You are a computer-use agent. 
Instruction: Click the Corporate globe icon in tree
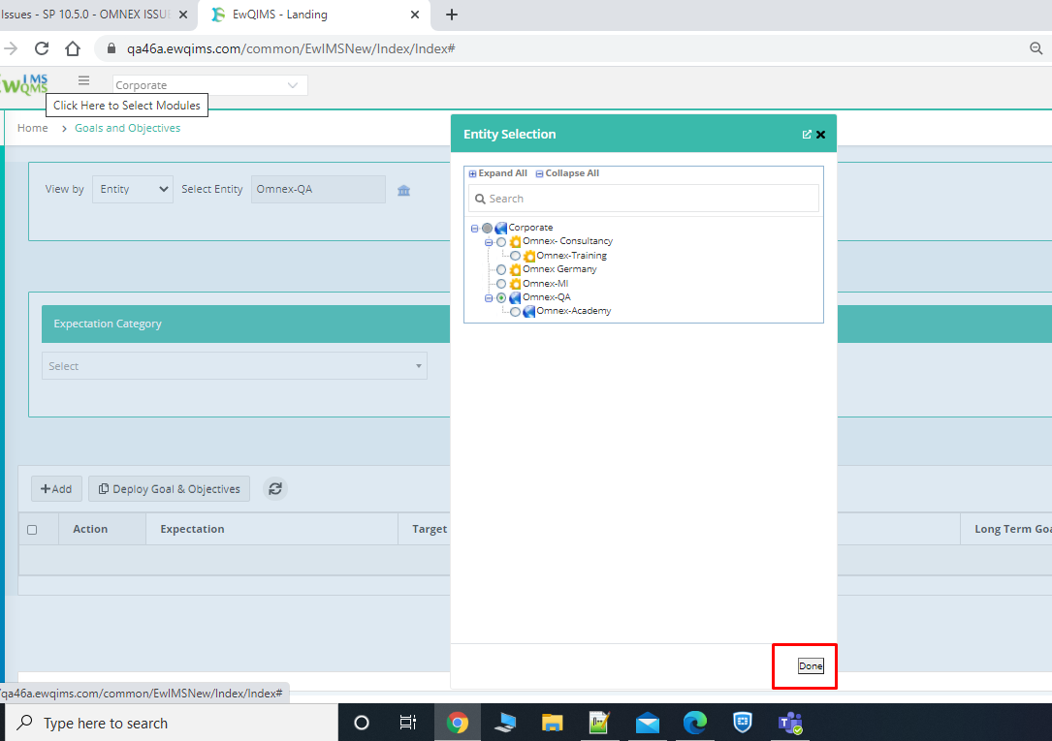(500, 228)
